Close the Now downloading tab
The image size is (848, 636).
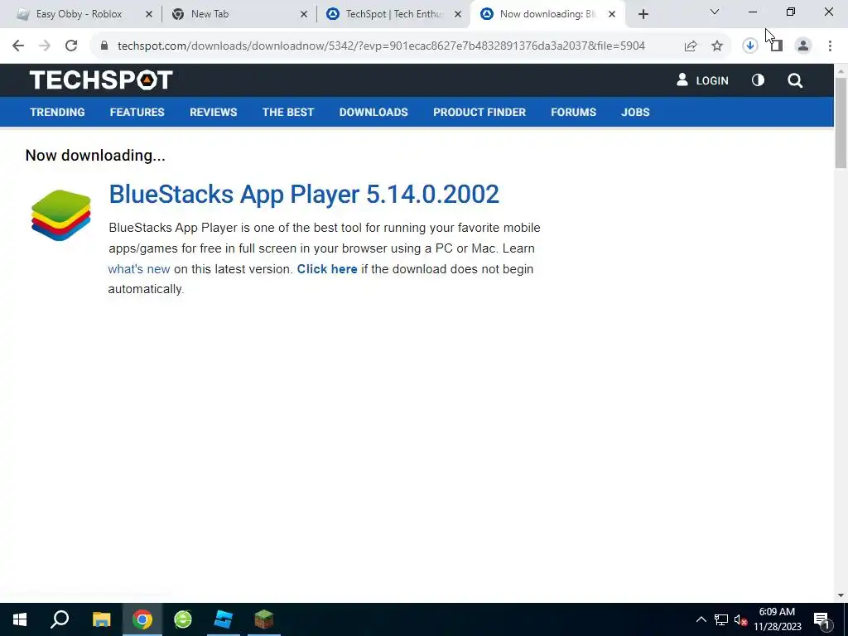pos(612,15)
